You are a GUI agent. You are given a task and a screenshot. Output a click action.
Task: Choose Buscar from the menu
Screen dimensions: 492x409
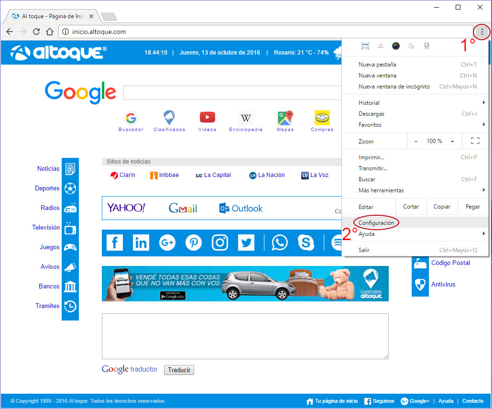pos(415,179)
